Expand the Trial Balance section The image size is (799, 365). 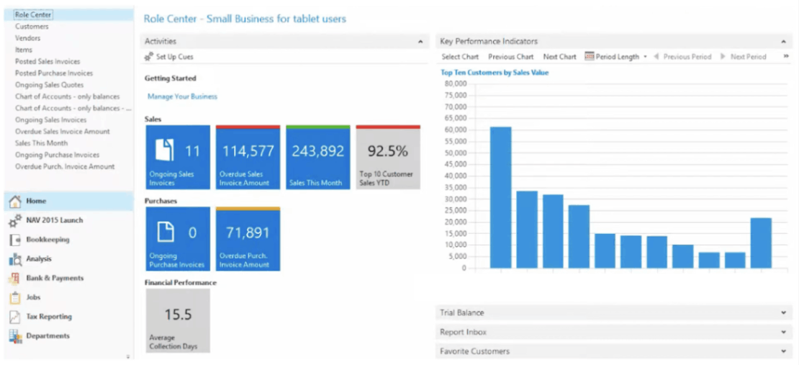(782, 313)
